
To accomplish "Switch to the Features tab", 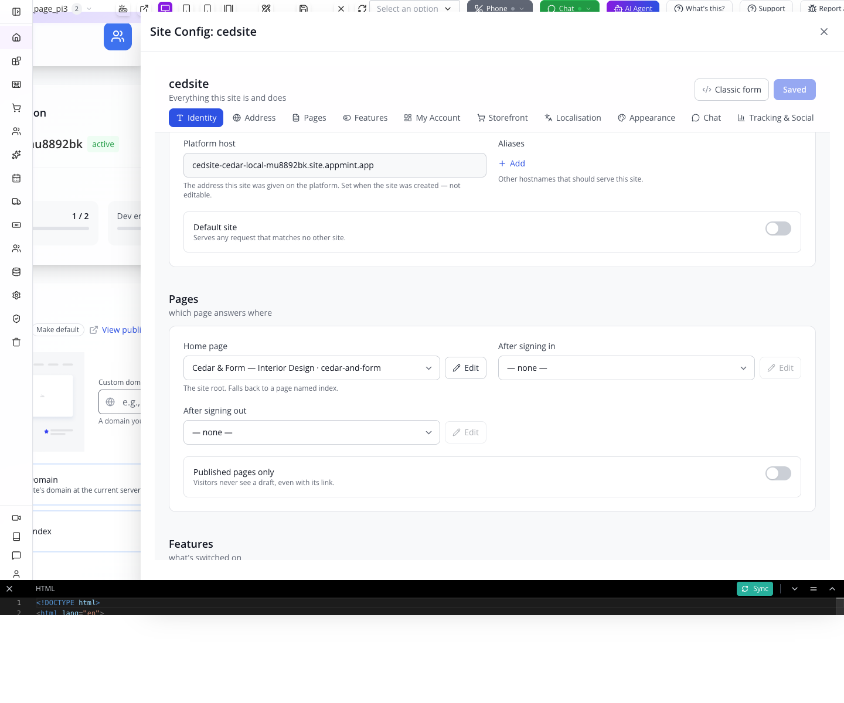I will click(x=365, y=118).
